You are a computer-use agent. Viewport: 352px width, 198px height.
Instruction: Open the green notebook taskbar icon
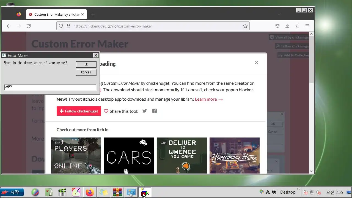pos(49,192)
